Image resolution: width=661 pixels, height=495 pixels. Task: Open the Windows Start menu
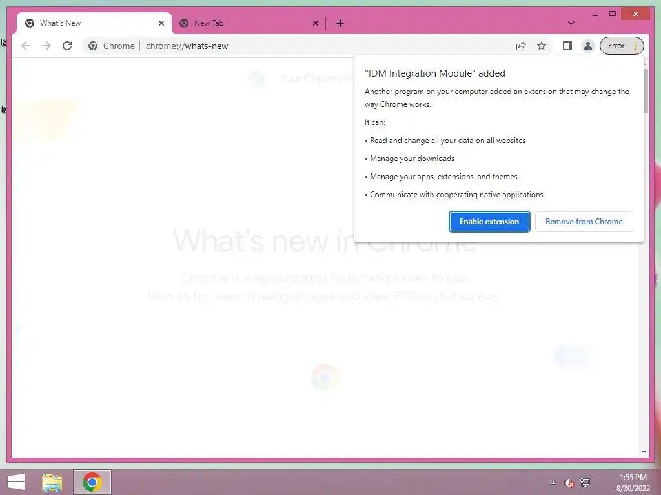(16, 482)
